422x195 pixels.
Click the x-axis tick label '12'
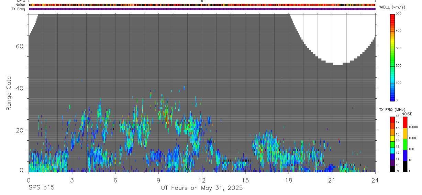(202, 180)
